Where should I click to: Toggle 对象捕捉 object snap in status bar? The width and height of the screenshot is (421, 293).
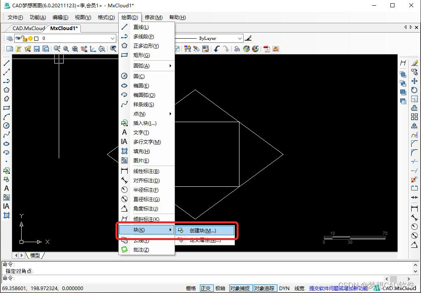[240, 288]
